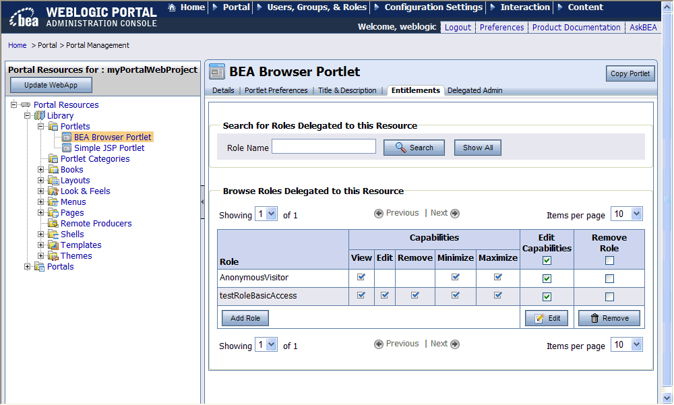Switch to the Details tab
674x405 pixels.
(x=223, y=90)
